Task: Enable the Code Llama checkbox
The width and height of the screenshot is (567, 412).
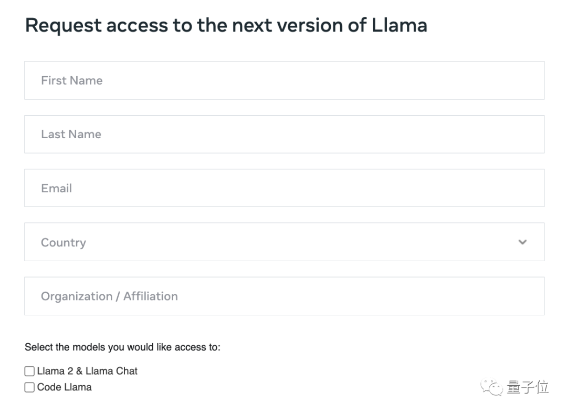Action: point(29,387)
